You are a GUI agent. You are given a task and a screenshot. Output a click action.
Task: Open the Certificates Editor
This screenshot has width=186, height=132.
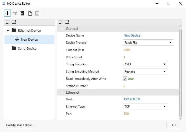tap(19, 125)
